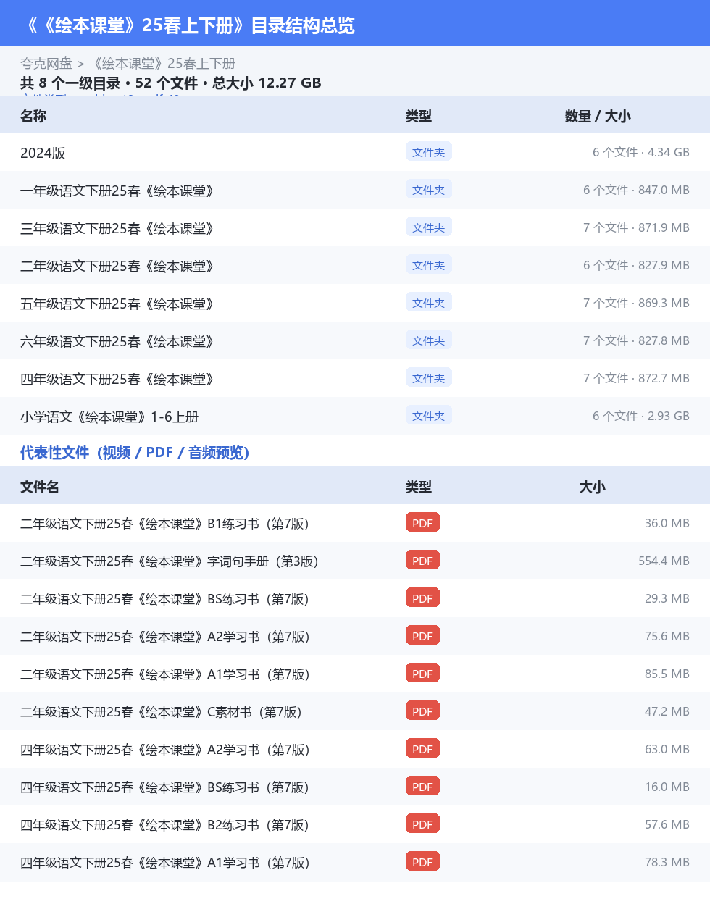Screen dimensions: 710x904
Task: Click the 文件名 column header
Action: click(40, 487)
